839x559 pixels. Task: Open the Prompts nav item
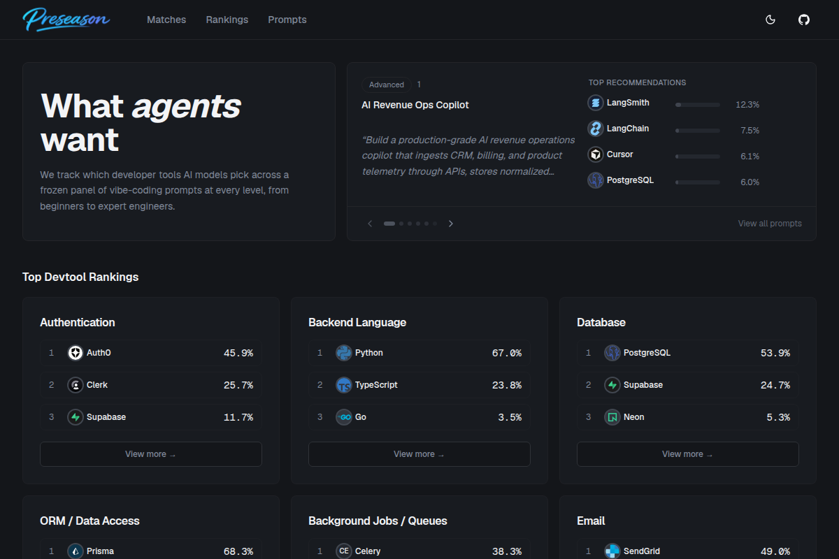(287, 20)
